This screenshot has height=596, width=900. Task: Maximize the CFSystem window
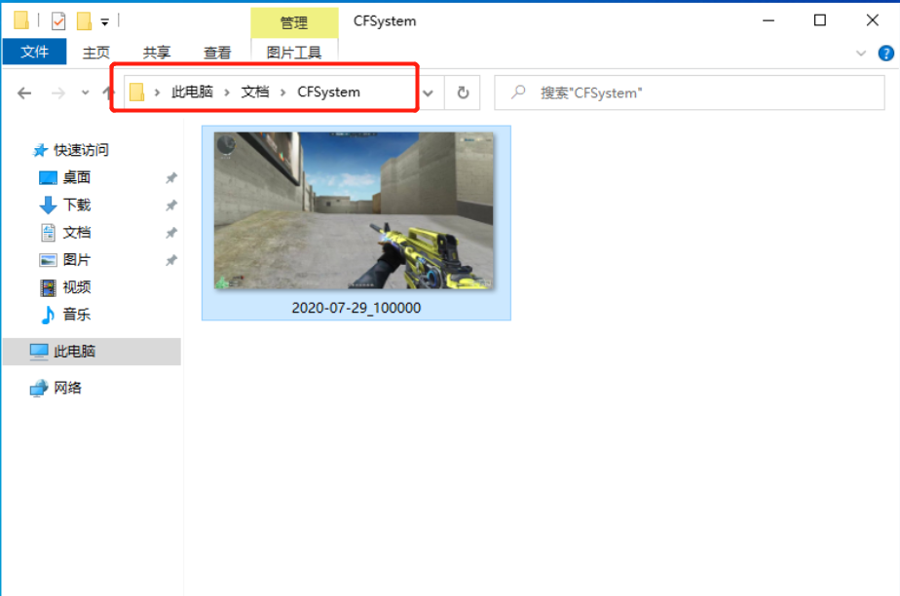click(x=820, y=20)
